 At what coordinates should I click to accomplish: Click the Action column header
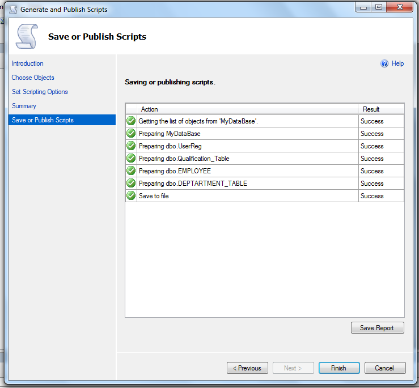click(247, 109)
